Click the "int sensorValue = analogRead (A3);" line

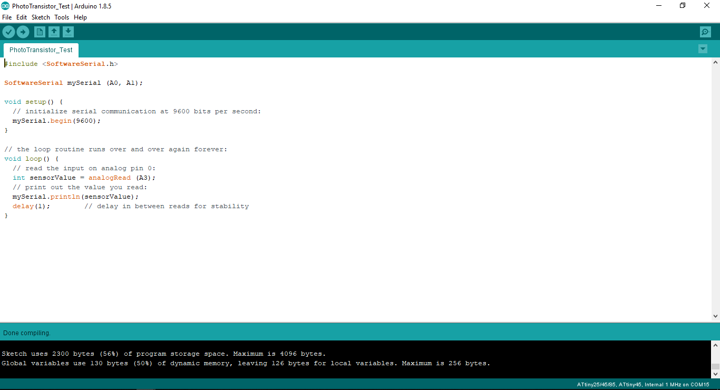pos(84,178)
